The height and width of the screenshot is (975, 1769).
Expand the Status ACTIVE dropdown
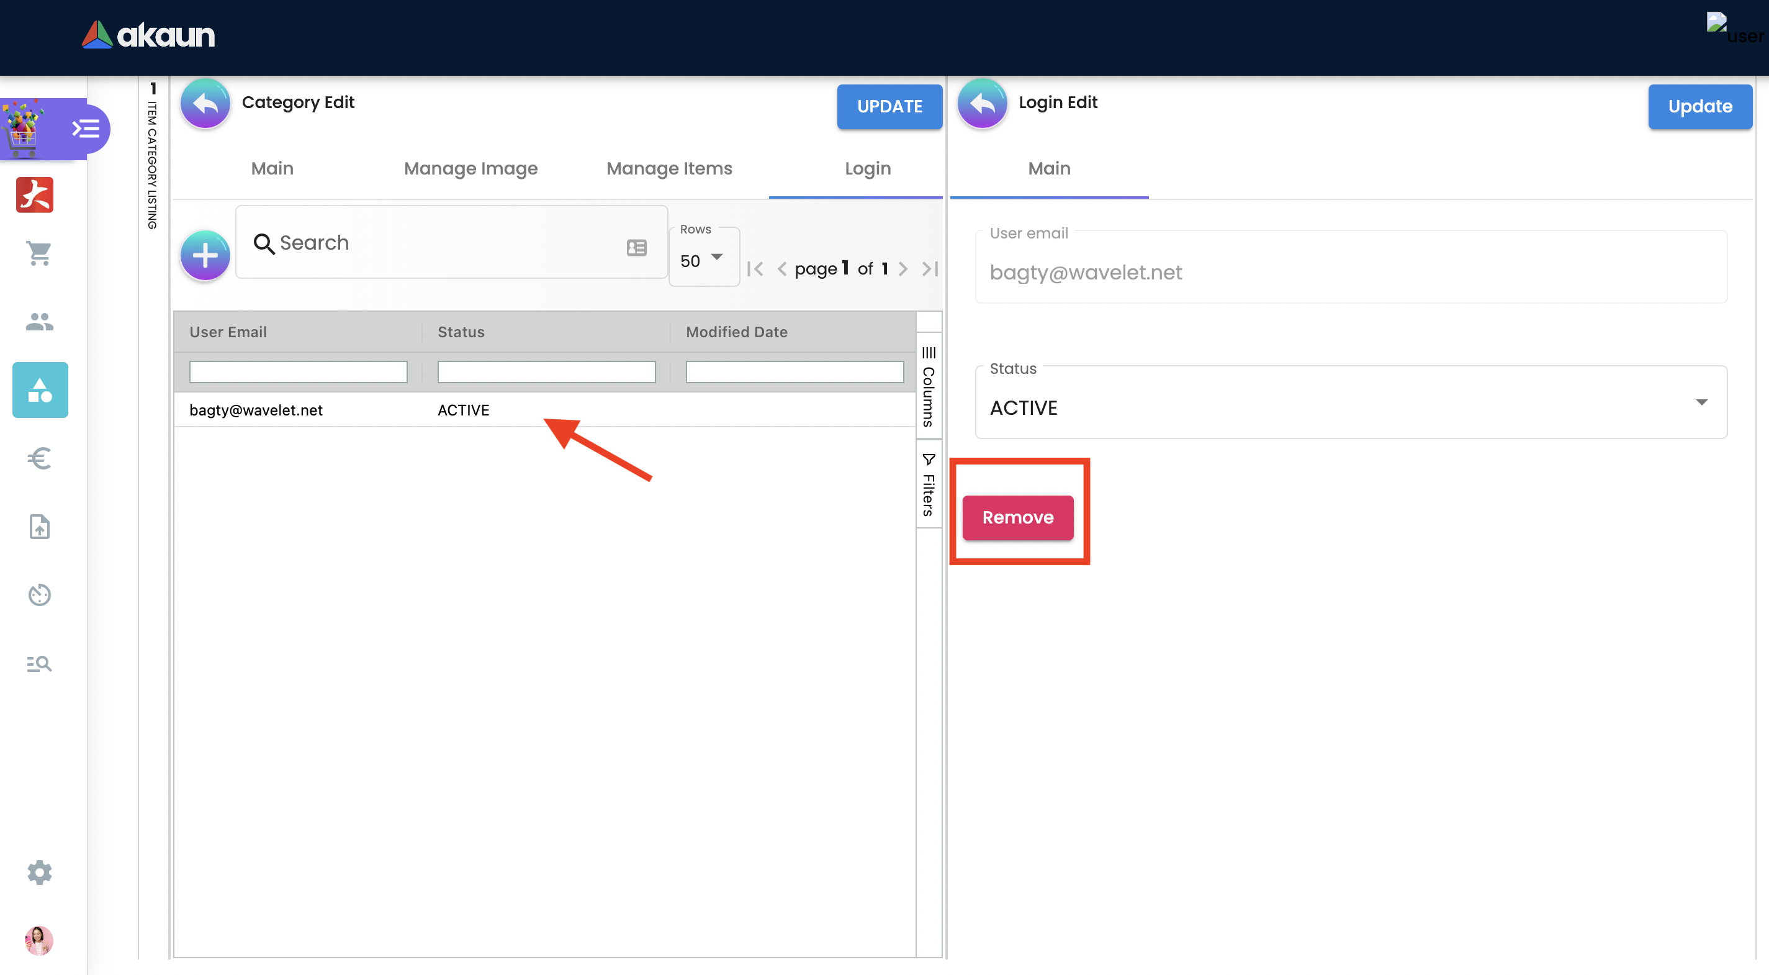[x=1701, y=402]
